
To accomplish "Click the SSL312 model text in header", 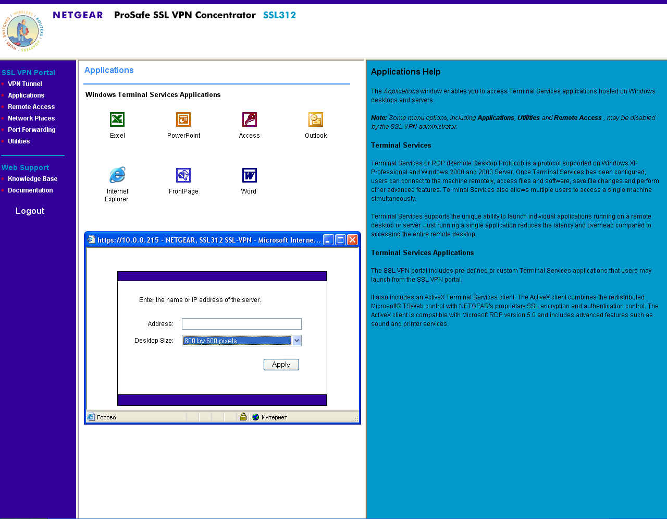I will click(279, 15).
